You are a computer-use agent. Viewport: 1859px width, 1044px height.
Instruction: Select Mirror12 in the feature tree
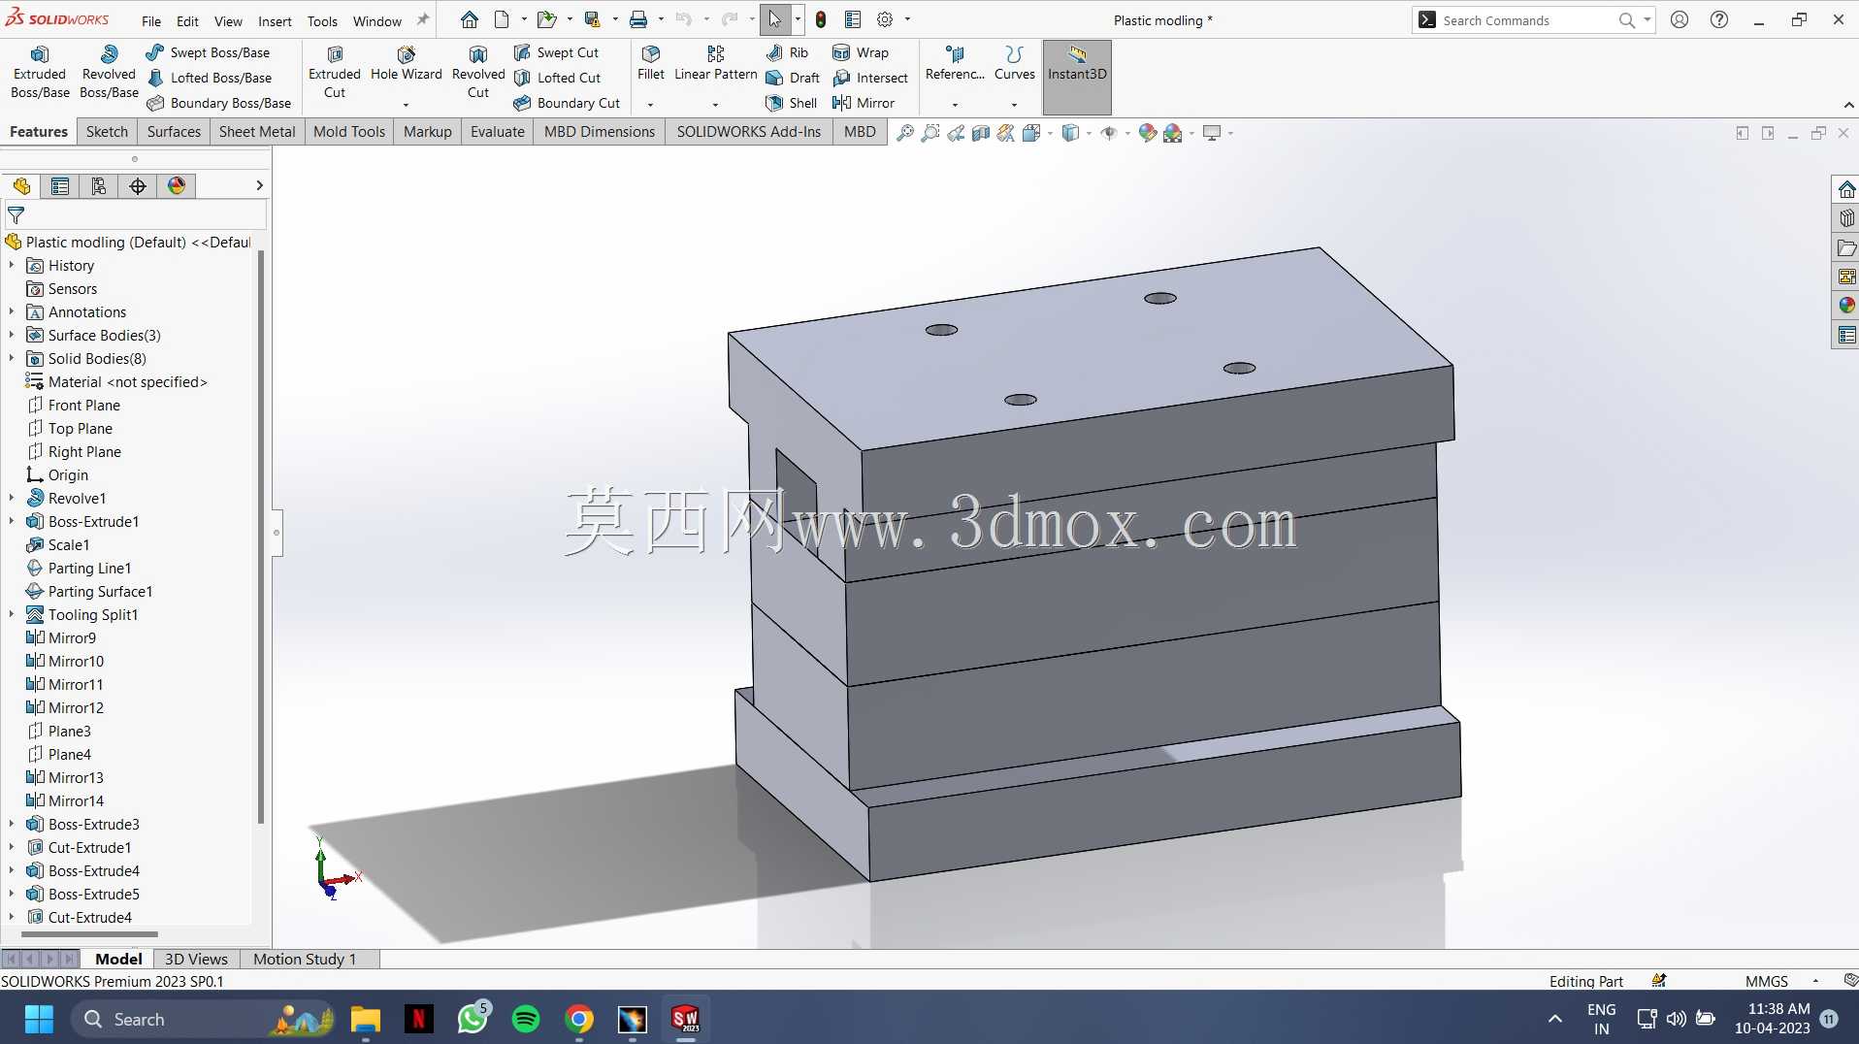point(76,707)
